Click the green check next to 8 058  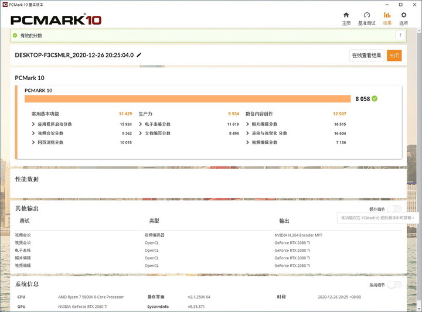pos(375,98)
